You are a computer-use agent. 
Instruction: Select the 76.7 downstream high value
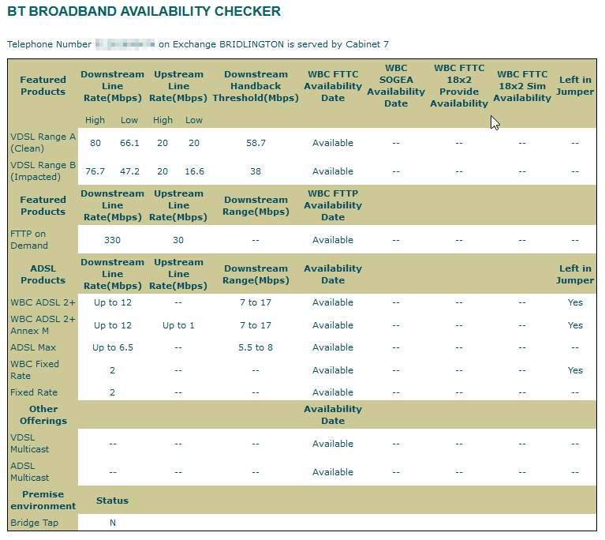coord(95,171)
